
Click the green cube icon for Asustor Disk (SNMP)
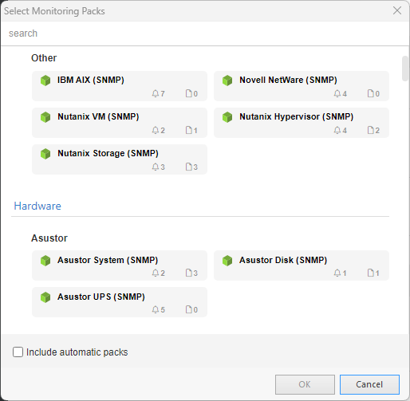(x=227, y=261)
